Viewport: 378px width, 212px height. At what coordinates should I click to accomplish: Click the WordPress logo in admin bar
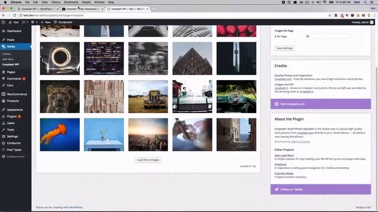coord(4,22)
